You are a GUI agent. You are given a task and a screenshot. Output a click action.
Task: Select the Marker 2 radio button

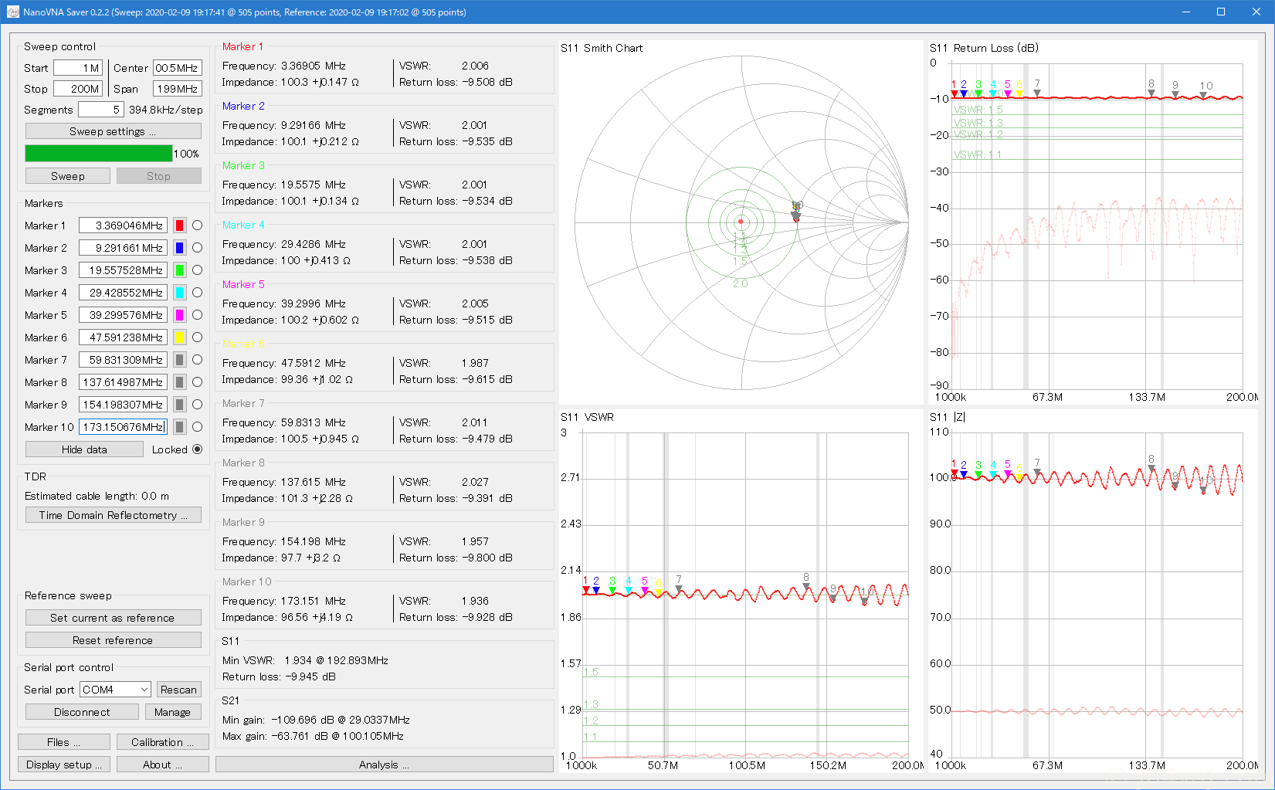198,248
